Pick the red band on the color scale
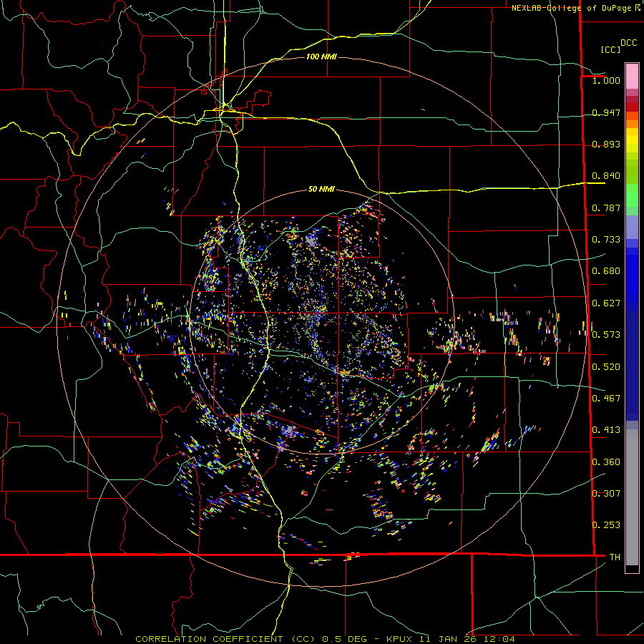Image resolution: width=644 pixels, height=644 pixels. [632, 107]
